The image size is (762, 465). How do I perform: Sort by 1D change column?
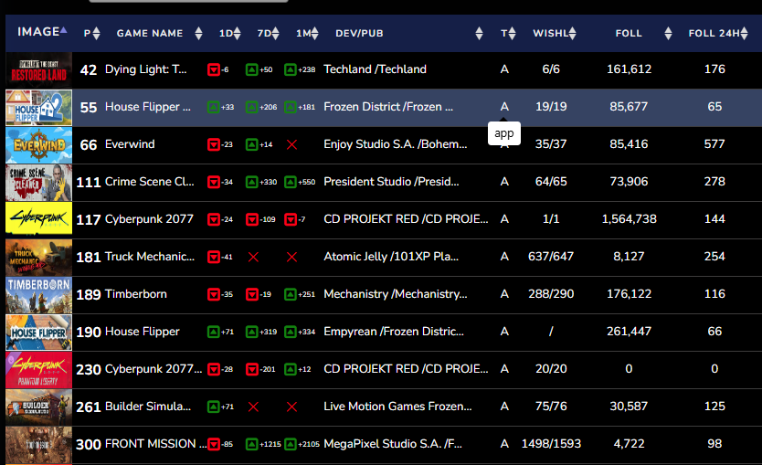click(x=230, y=33)
